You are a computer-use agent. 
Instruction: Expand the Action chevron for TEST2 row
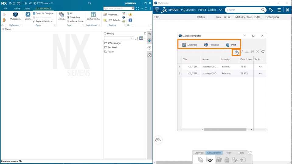click(260, 73)
